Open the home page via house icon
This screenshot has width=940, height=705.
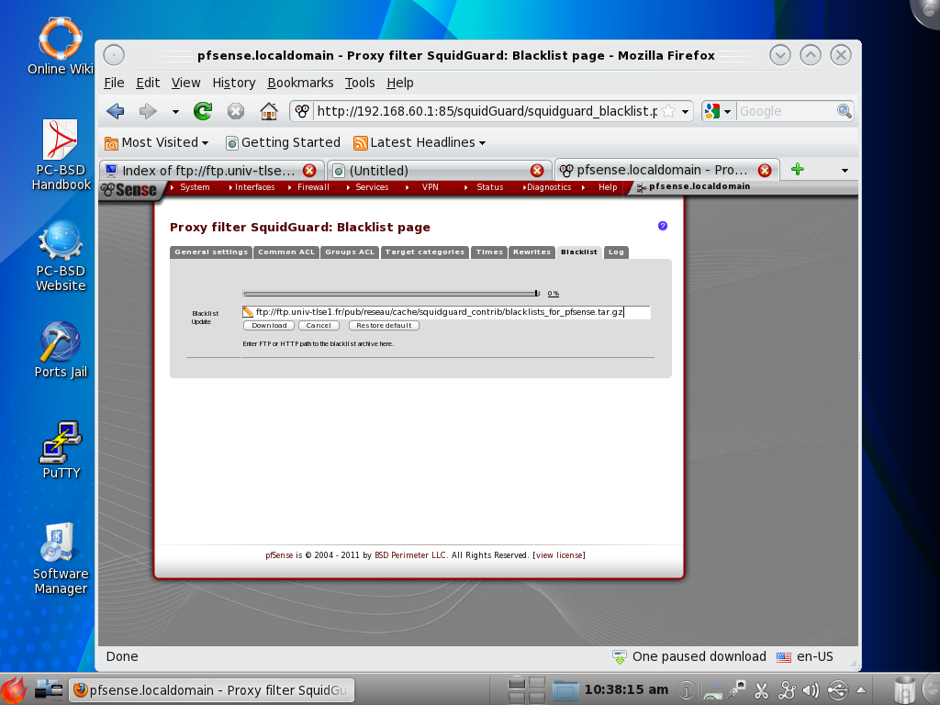pos(269,111)
